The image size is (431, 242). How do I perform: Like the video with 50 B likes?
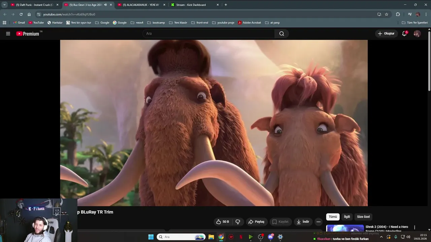223,222
